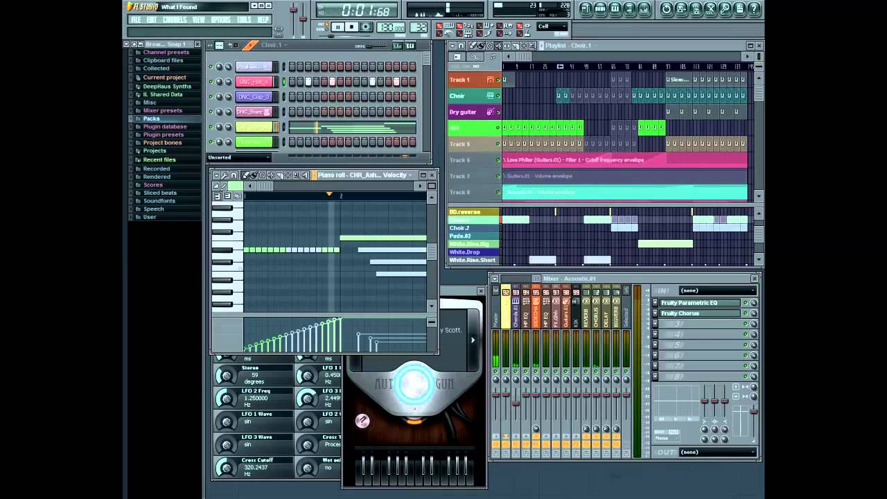This screenshot has height=499, width=887.
Task: Open the project info page icon
Action: coord(739,9)
